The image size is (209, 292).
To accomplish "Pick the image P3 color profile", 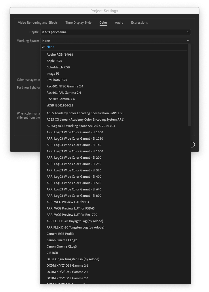I will pyautogui.click(x=53, y=74).
